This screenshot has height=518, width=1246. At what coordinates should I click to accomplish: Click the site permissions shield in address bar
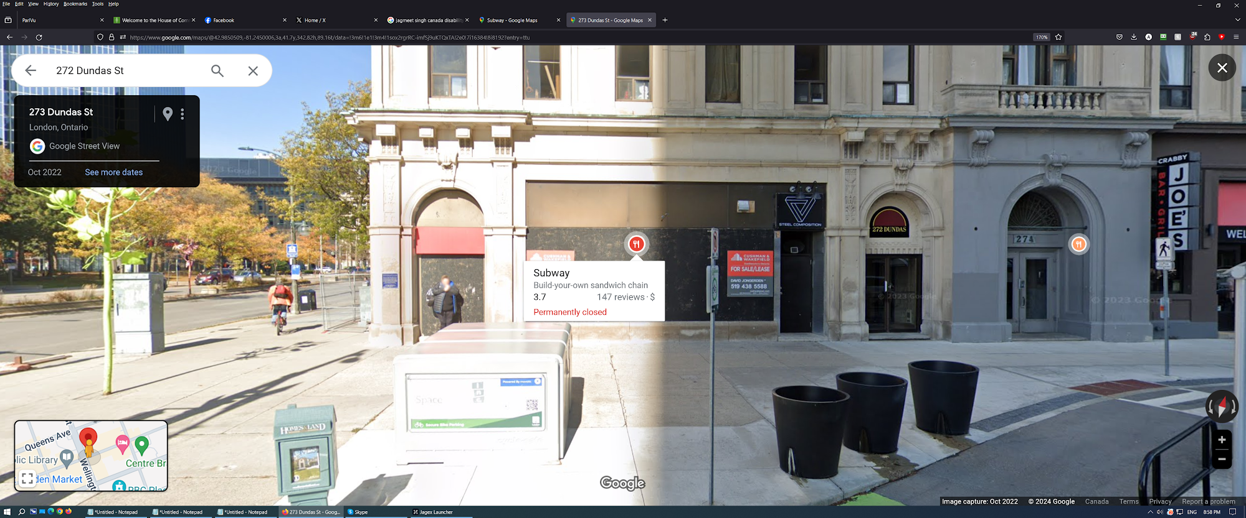click(x=100, y=37)
